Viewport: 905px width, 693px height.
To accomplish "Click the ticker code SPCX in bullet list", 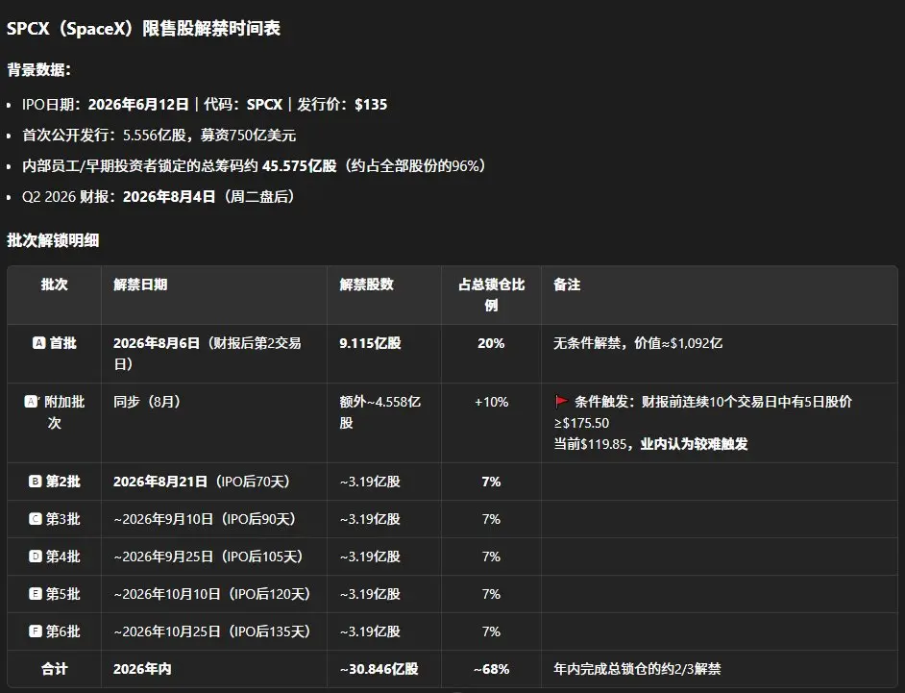I will [x=264, y=105].
